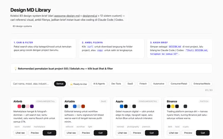Click Curl on the Airbnb card
This screenshot has height=139, width=223.
click(x=49, y=133)
